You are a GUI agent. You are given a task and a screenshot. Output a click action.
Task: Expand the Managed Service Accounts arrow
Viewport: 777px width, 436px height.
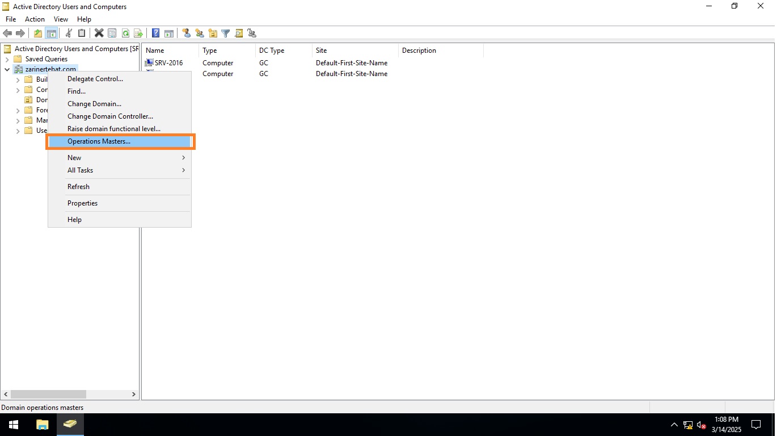[18, 120]
